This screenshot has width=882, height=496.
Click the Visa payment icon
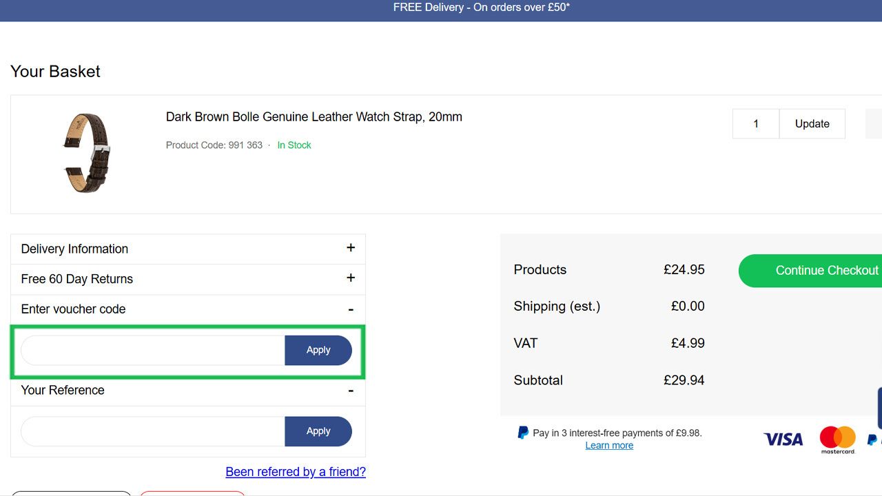point(782,439)
